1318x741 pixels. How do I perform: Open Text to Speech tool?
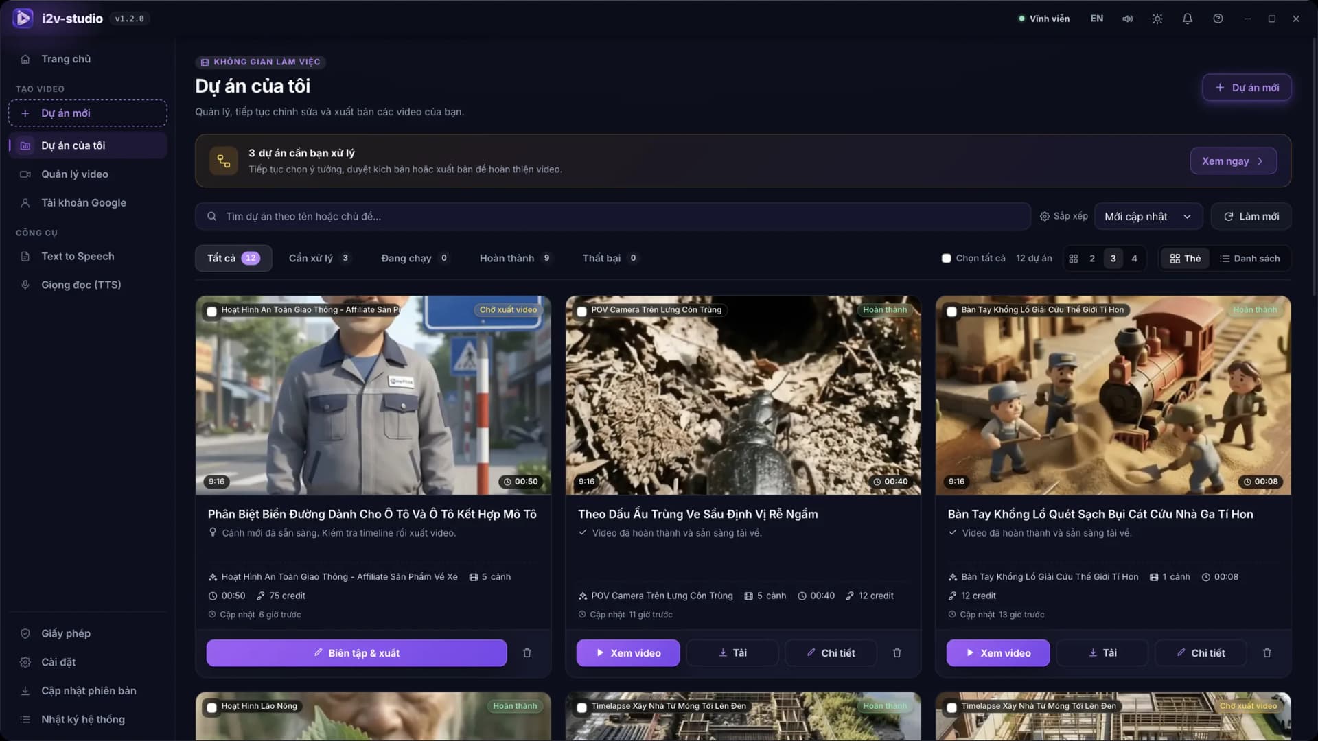[x=88, y=257]
